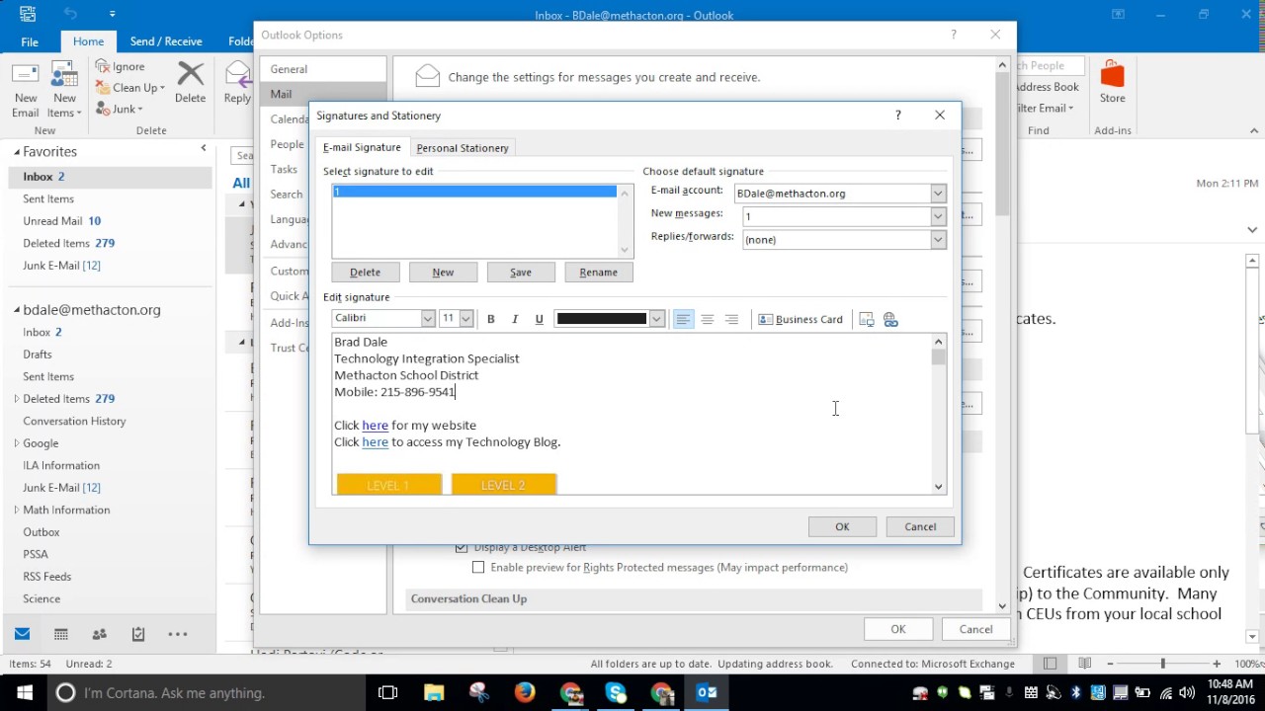
Task: Confirm Signatures and Stationery with OK
Action: pos(842,526)
